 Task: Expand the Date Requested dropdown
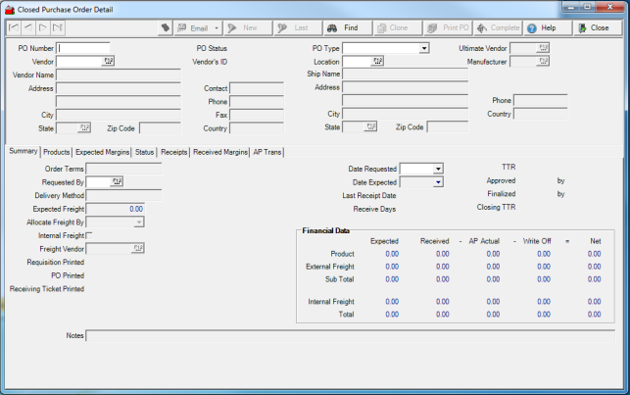coord(437,169)
